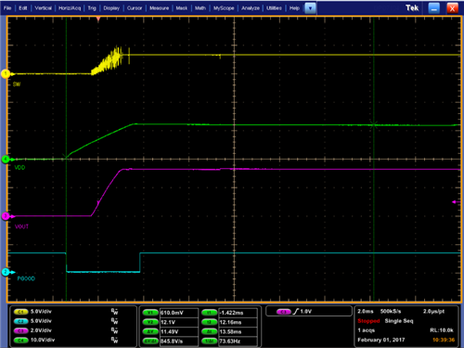464x348 pixels.
Task: Click the 500kS/s sample rate readout
Action: coord(391,311)
